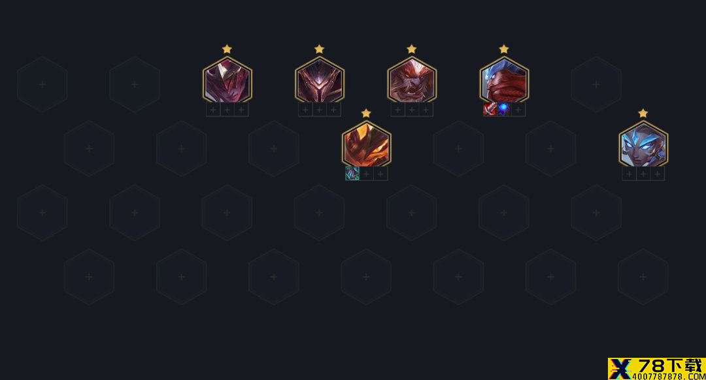This screenshot has height=380, width=706.
Task: Select the dark armored helmet champion portrait
Action: (319, 81)
